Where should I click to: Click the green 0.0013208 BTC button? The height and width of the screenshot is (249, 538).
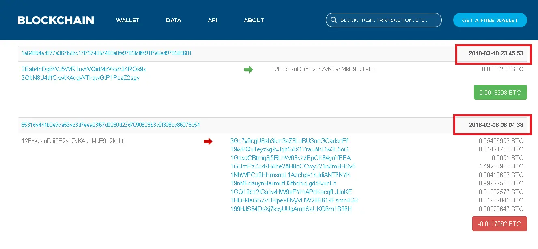pos(500,92)
